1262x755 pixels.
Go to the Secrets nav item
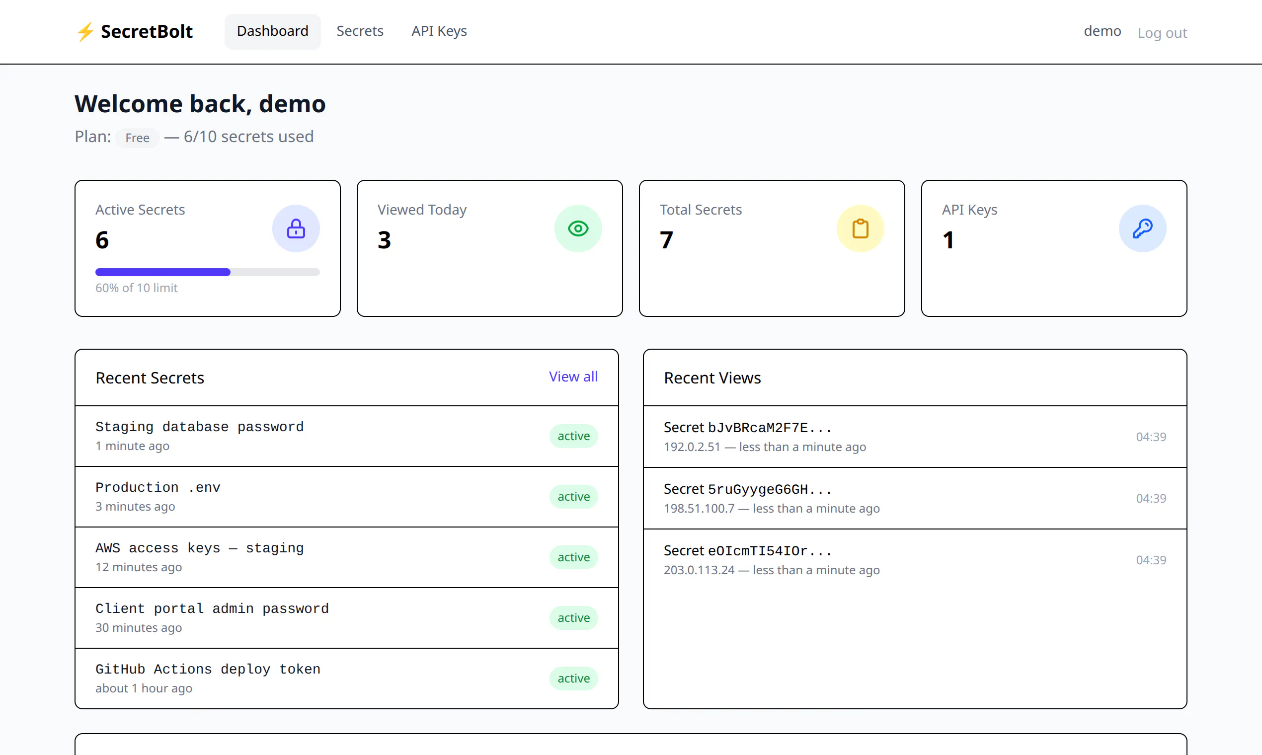coord(360,32)
